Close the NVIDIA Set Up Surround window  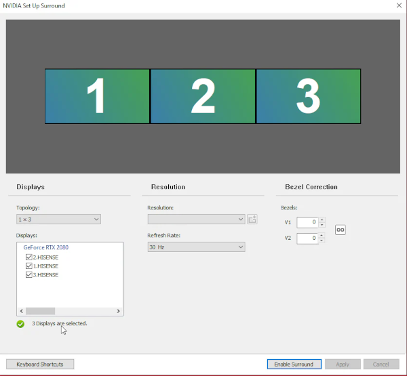coord(399,5)
